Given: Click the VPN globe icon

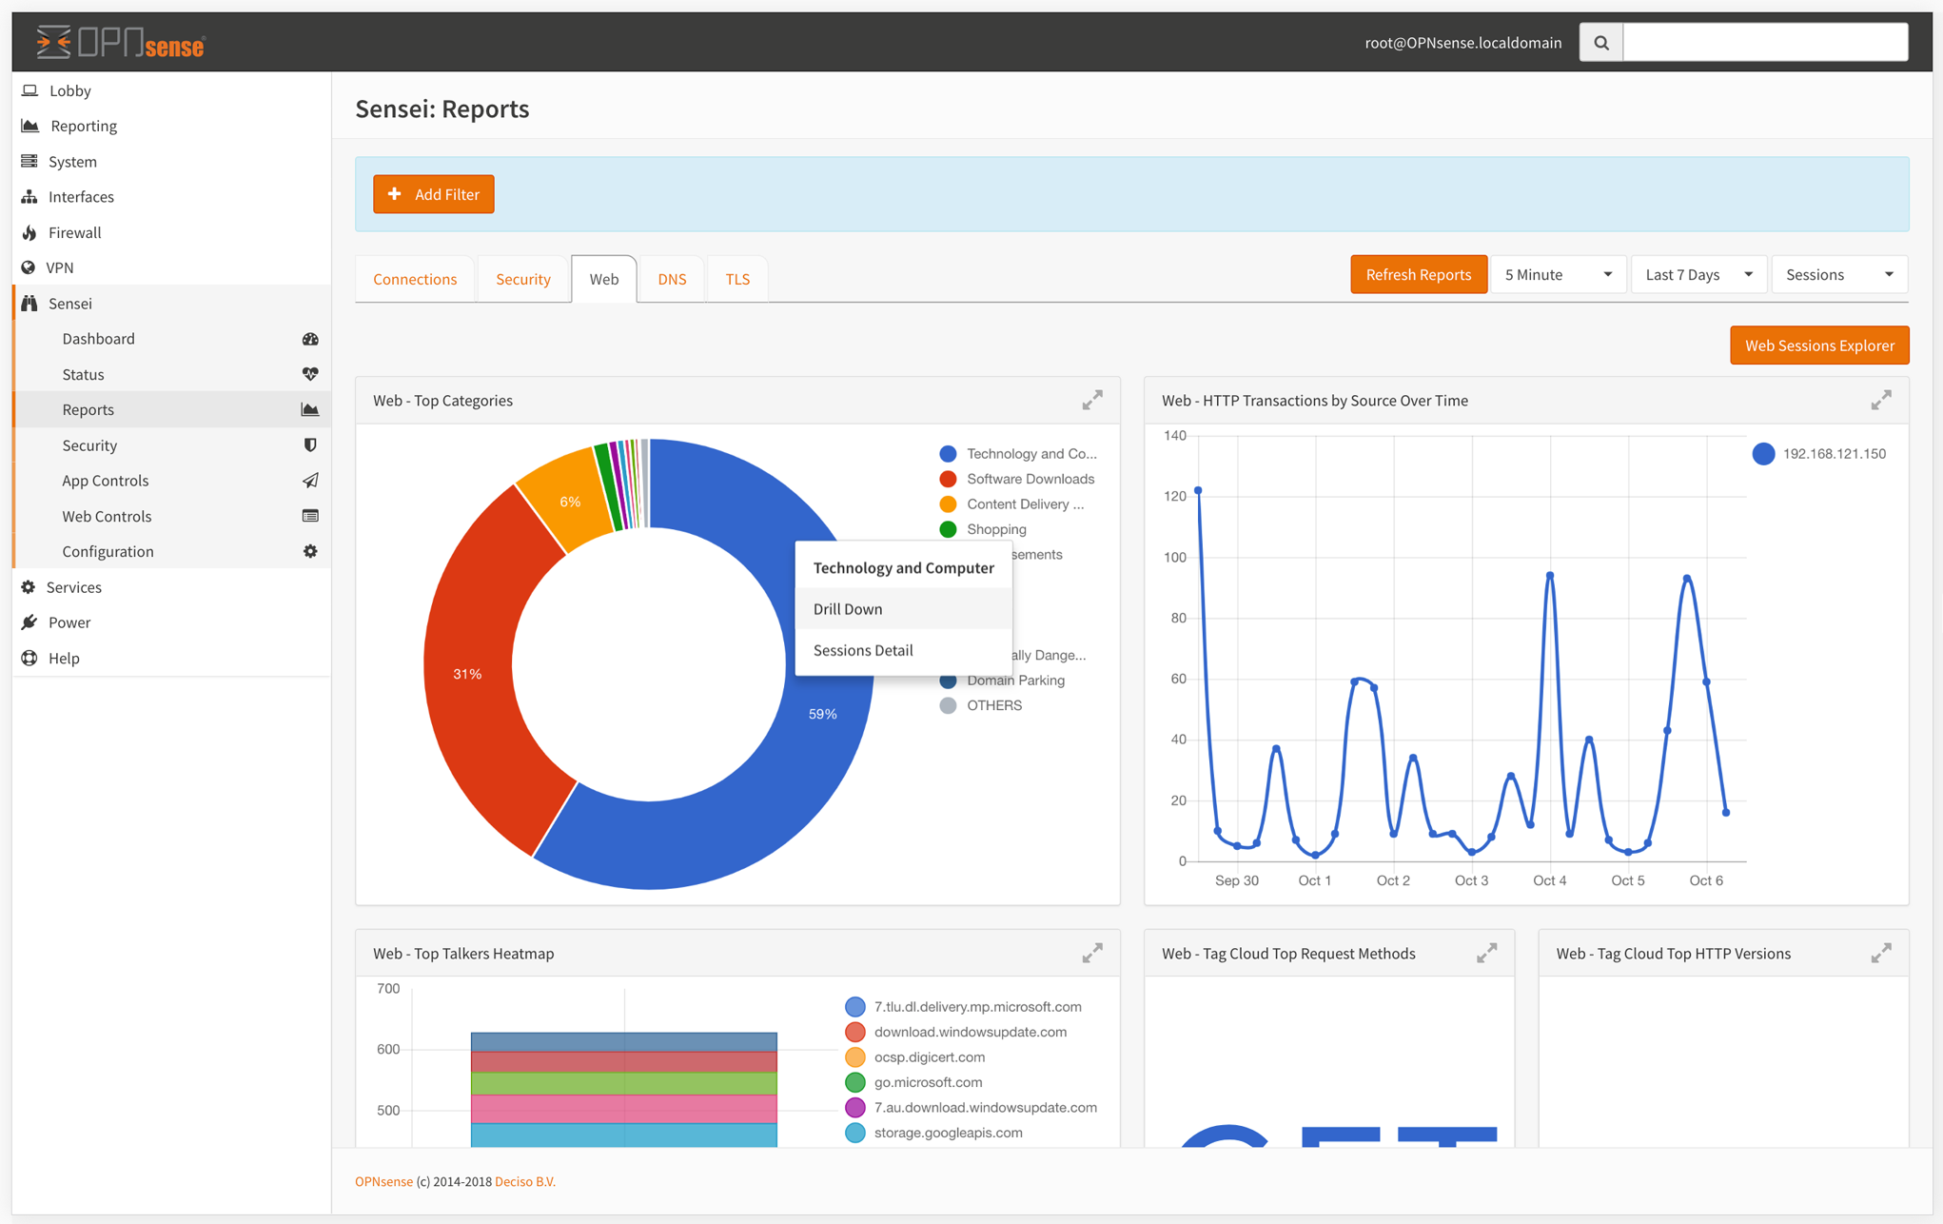Looking at the screenshot, I should click(x=29, y=267).
